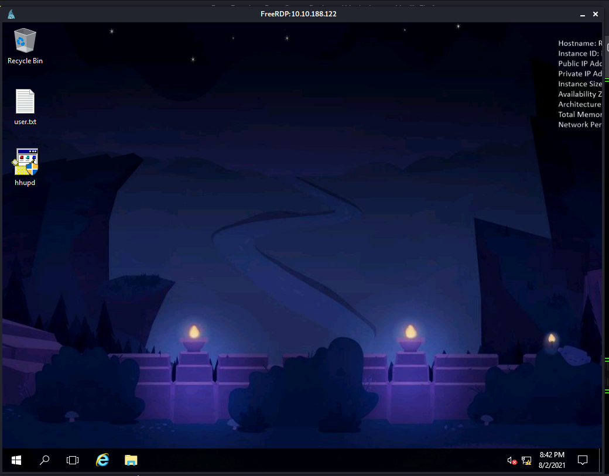Open File Explorer from the taskbar
The width and height of the screenshot is (609, 476).
click(131, 460)
